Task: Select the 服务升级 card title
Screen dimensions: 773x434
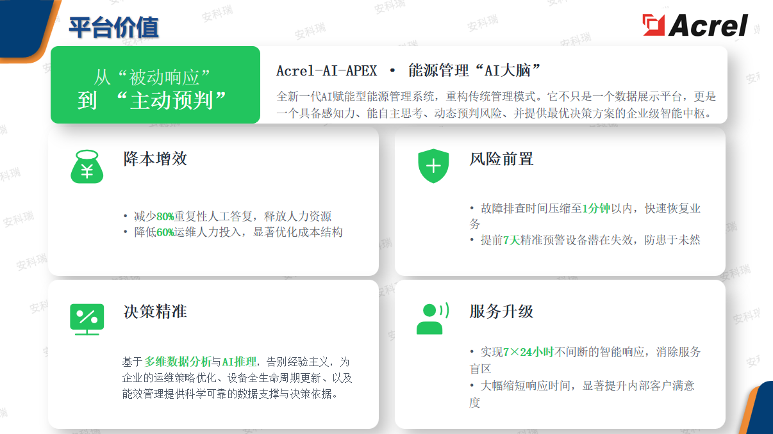Action: pyautogui.click(x=501, y=312)
